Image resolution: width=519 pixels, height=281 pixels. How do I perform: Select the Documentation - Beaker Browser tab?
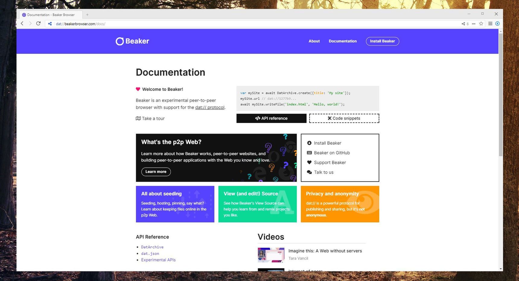tap(51, 15)
